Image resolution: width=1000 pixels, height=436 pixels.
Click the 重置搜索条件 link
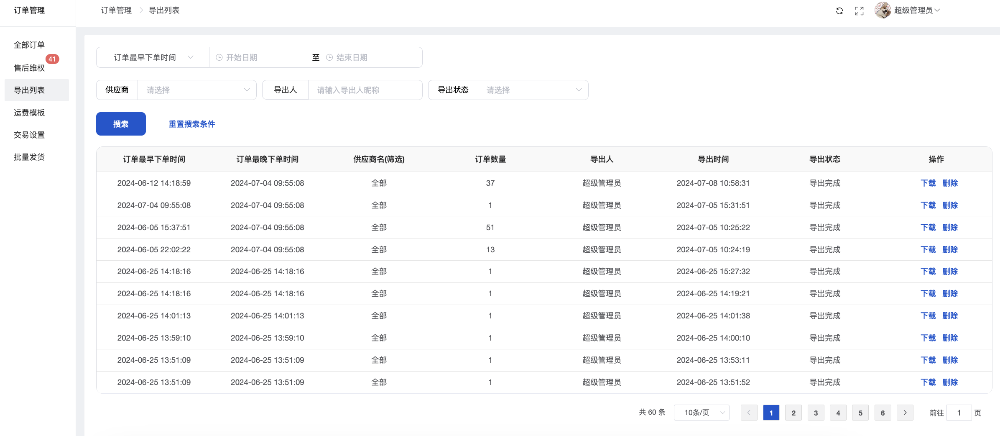tap(192, 124)
